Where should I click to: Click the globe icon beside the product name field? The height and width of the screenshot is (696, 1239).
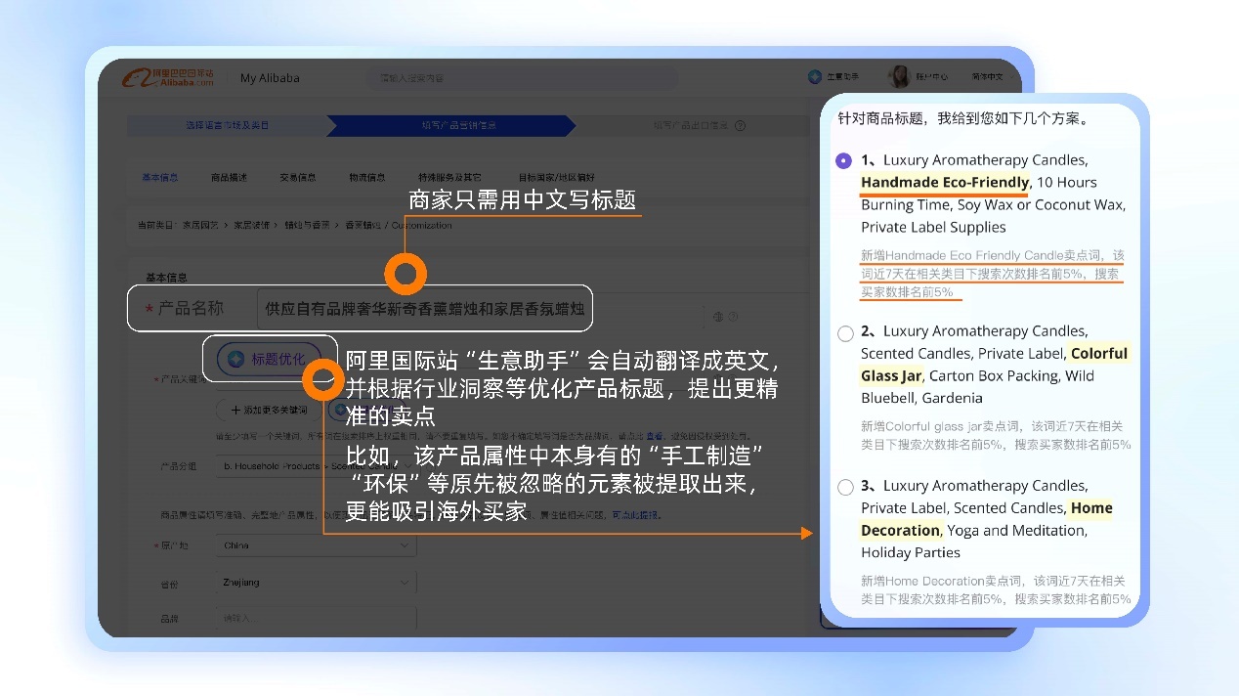tap(718, 317)
